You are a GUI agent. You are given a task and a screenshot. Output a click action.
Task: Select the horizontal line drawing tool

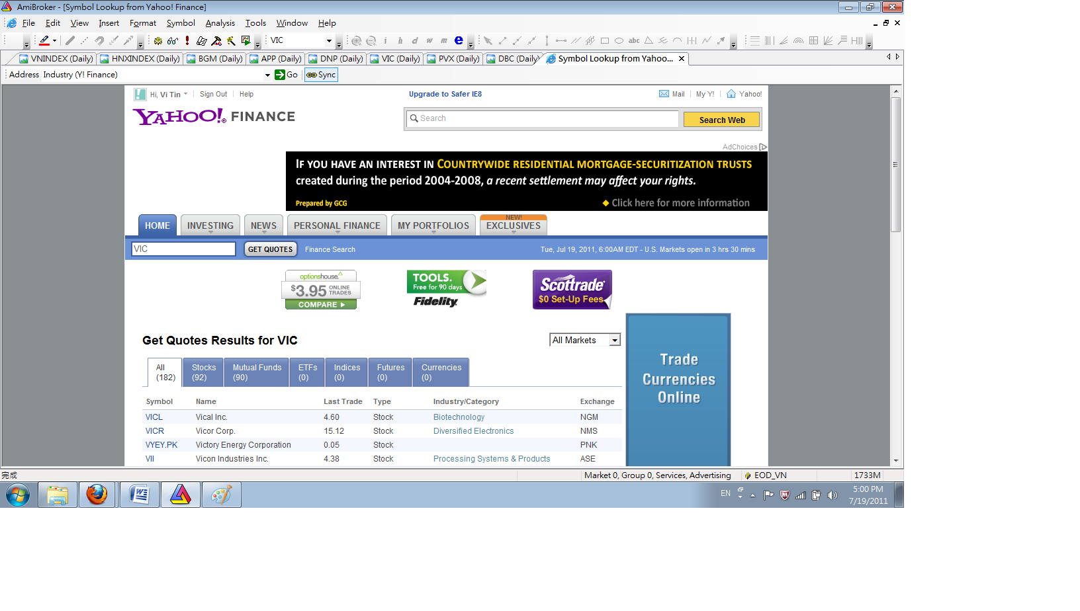click(x=561, y=40)
